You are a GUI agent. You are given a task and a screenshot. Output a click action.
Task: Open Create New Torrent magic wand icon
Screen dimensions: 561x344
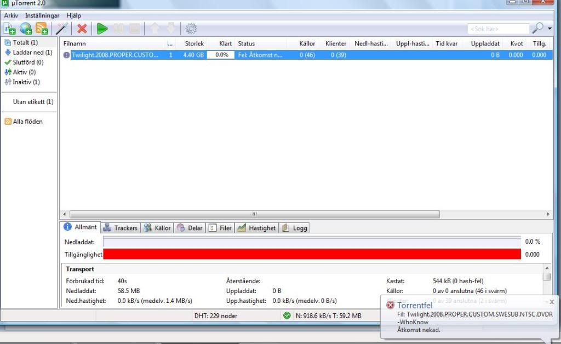(62, 28)
